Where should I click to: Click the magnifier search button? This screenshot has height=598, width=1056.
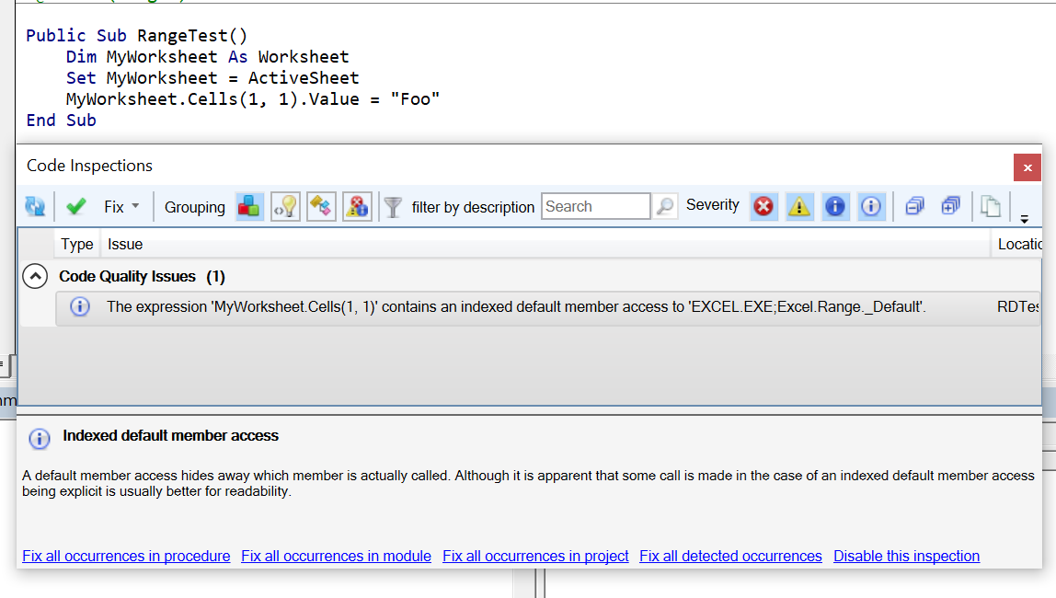click(665, 206)
